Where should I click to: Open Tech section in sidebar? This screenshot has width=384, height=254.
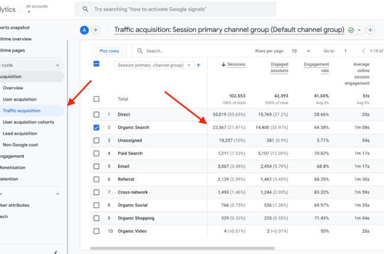pos(4,217)
